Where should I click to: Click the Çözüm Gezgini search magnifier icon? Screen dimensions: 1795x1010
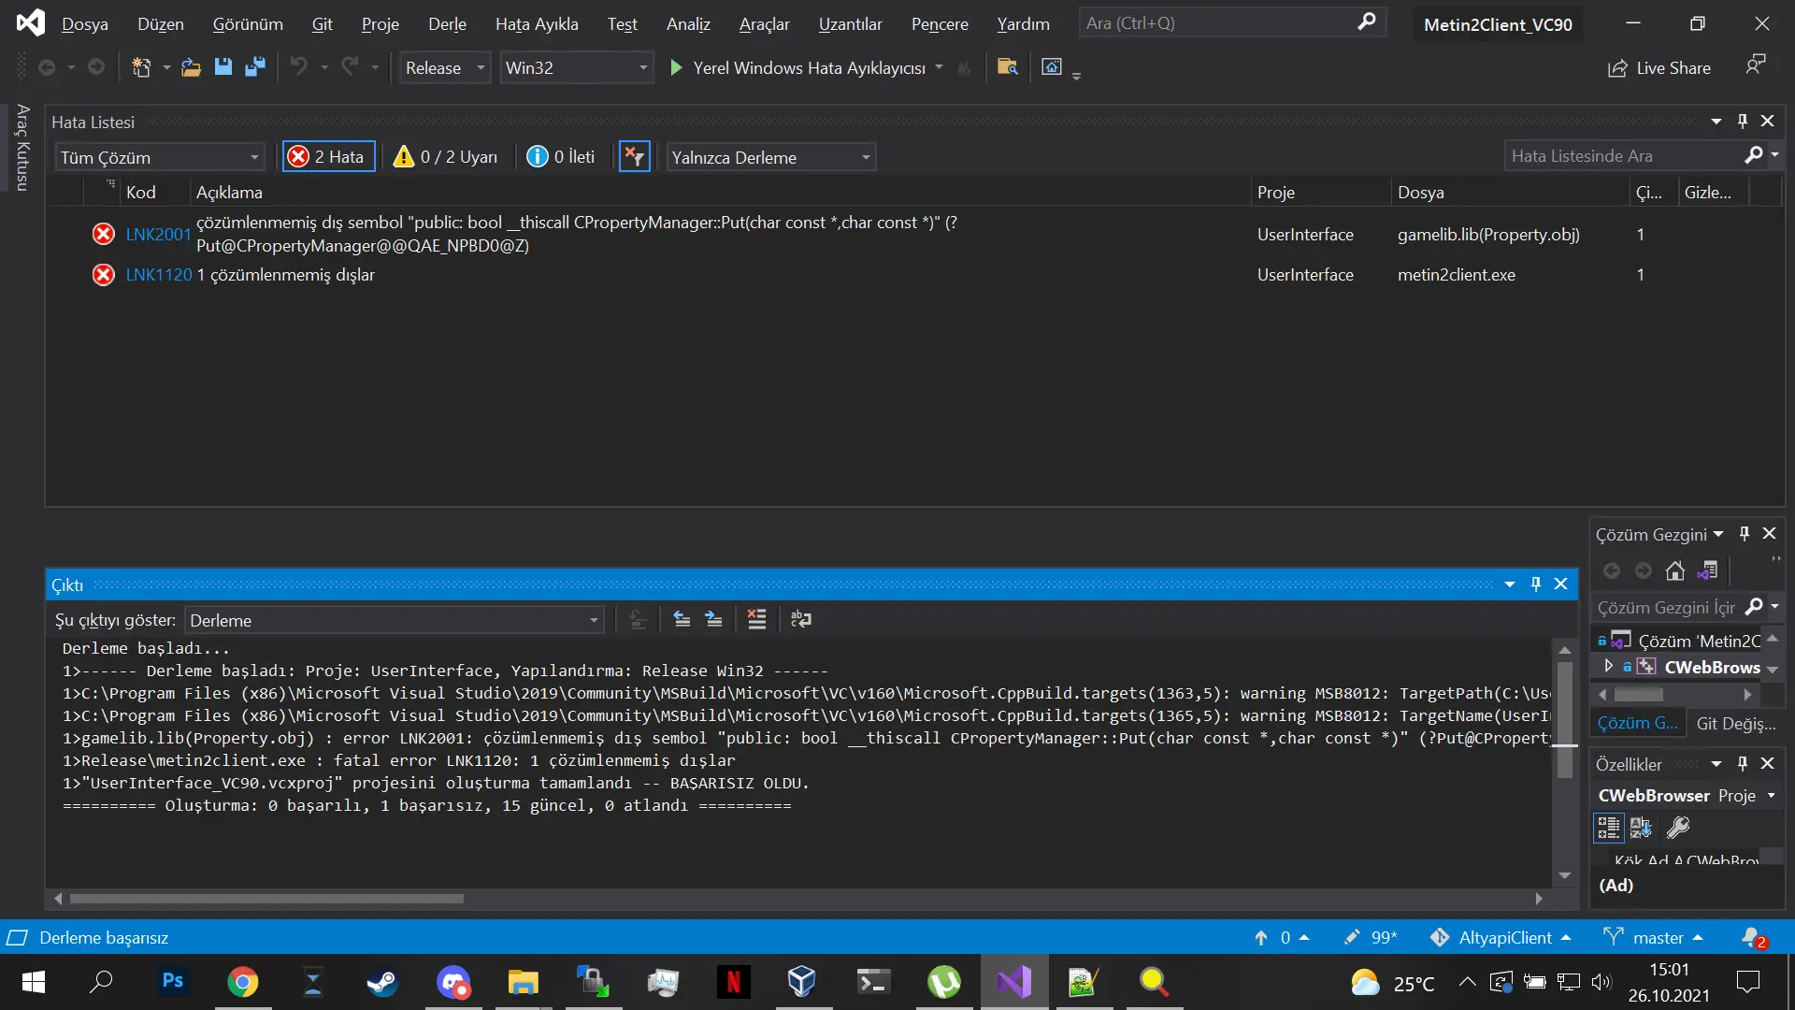(1754, 607)
